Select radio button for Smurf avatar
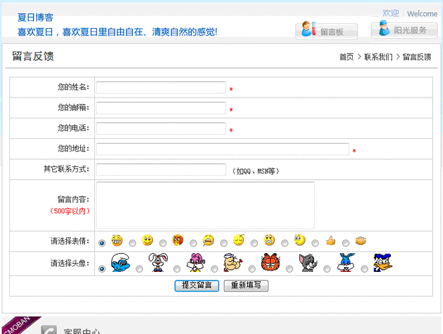Image resolution: width=443 pixels, height=334 pixels. (102, 269)
